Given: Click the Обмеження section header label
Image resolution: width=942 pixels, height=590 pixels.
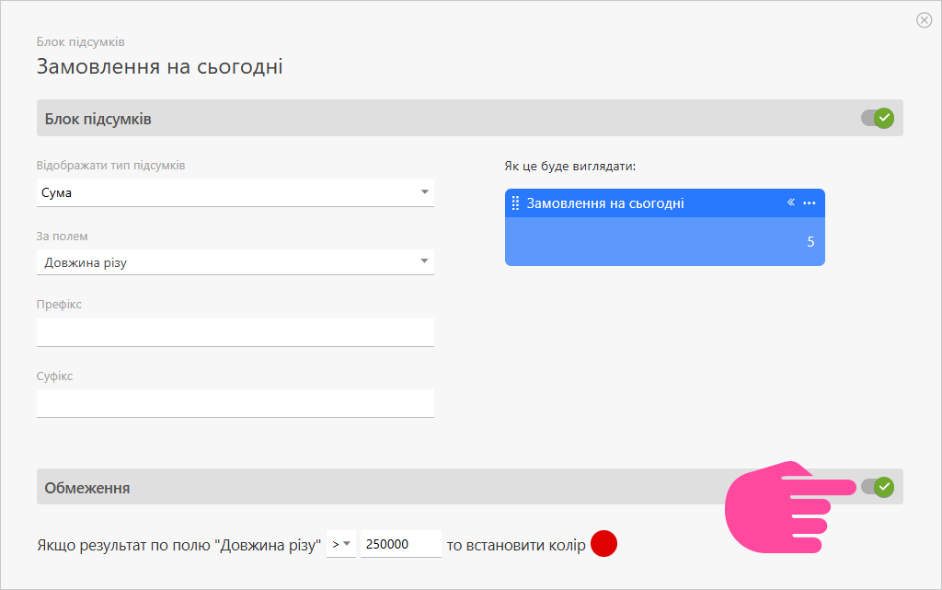Looking at the screenshot, I should pyautogui.click(x=87, y=488).
